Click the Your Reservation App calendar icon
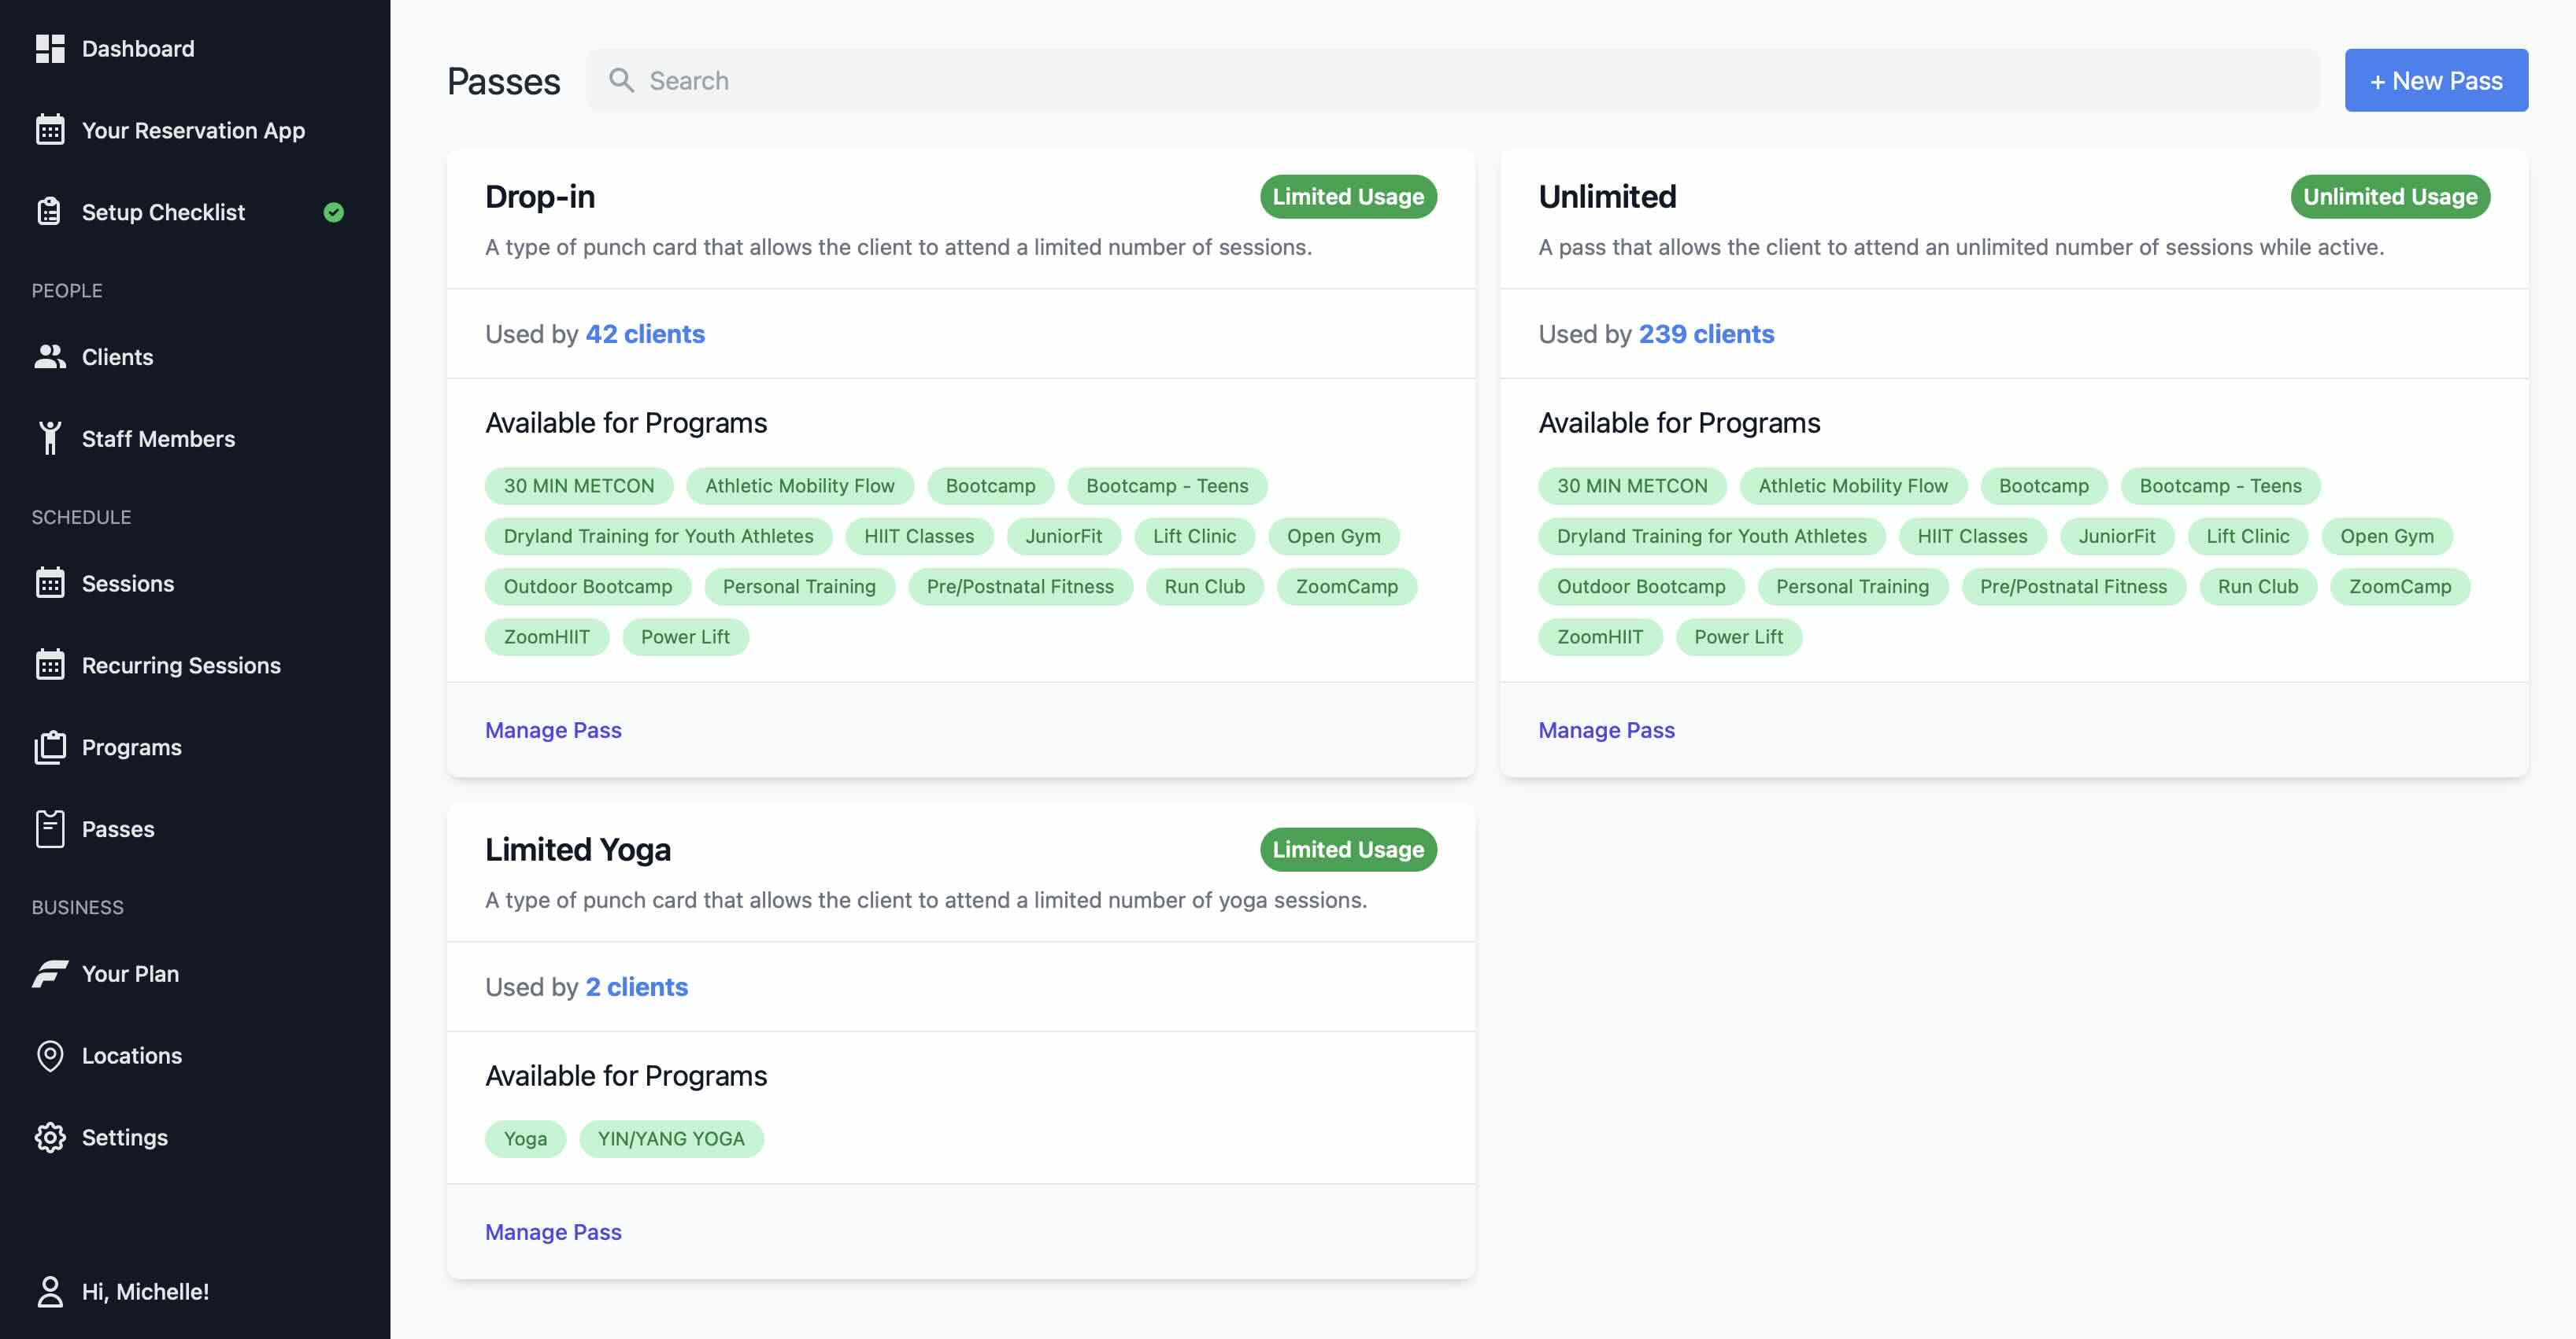The height and width of the screenshot is (1339, 2576). pos(50,130)
